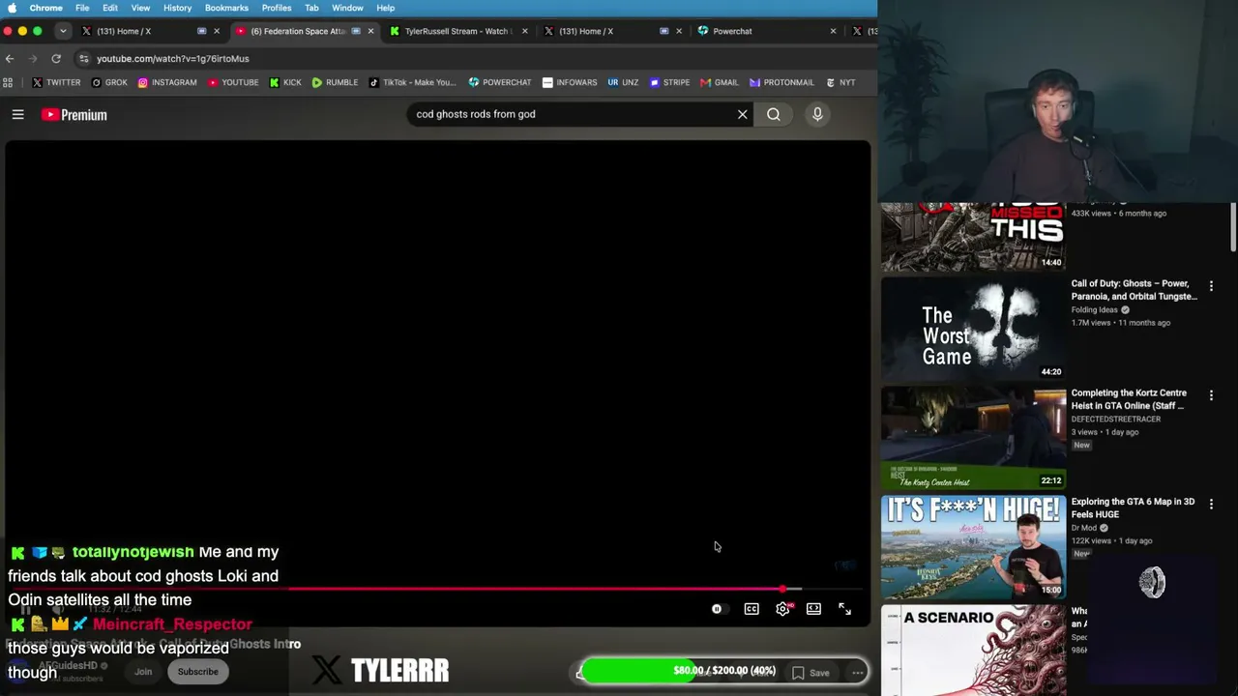The height and width of the screenshot is (696, 1238).
Task: Save the video to a playlist
Action: pos(811,673)
